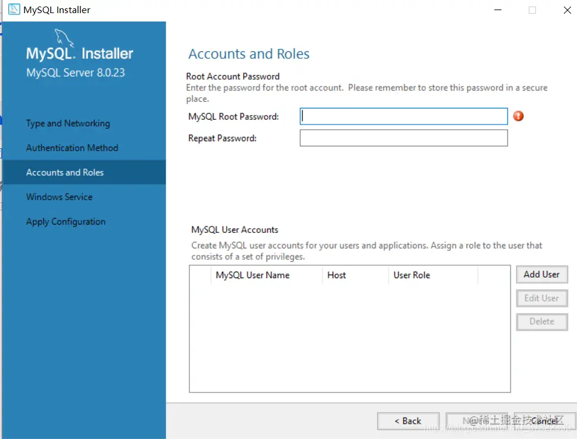Go to Apply Configuration step
The image size is (577, 439).
pyautogui.click(x=66, y=222)
